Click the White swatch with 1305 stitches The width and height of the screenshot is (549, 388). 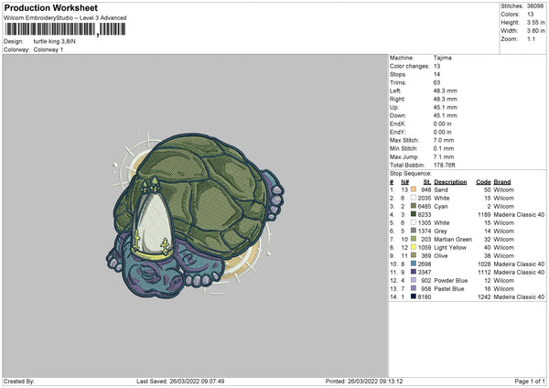pos(414,222)
